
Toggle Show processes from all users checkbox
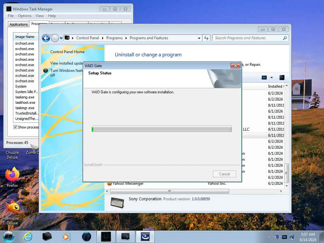[x=15, y=127]
